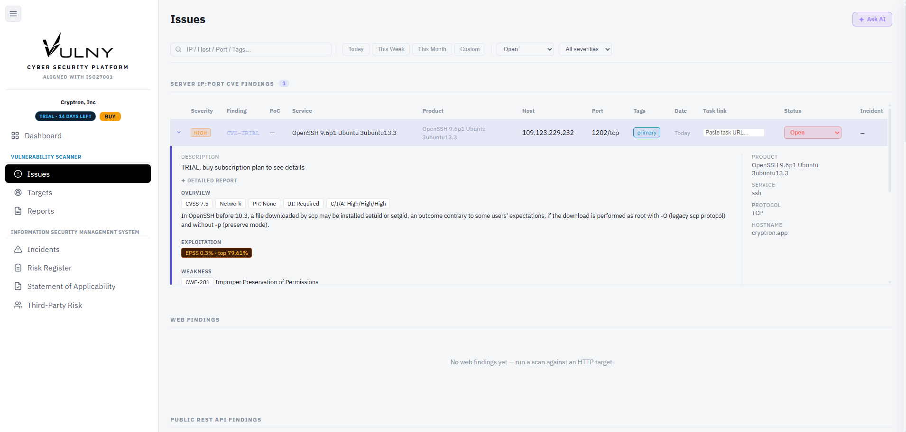Click the Status column header
Image resolution: width=906 pixels, height=432 pixels.
[x=793, y=111]
